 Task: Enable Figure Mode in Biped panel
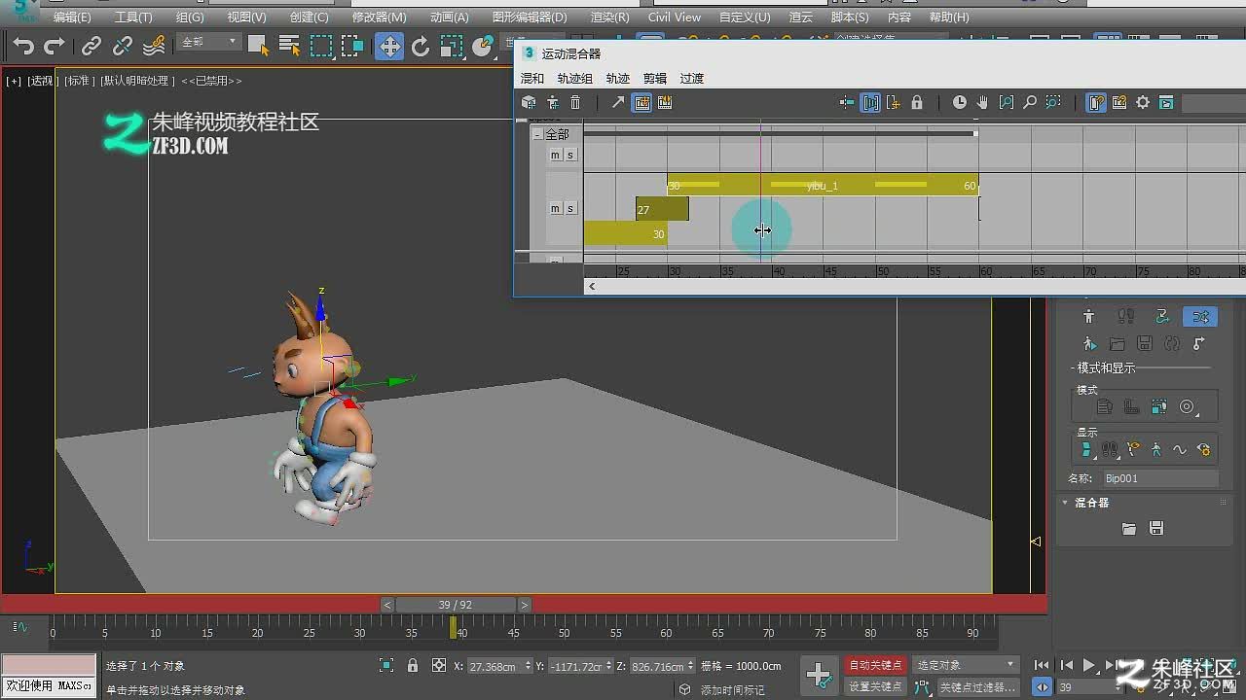pyautogui.click(x=1088, y=316)
